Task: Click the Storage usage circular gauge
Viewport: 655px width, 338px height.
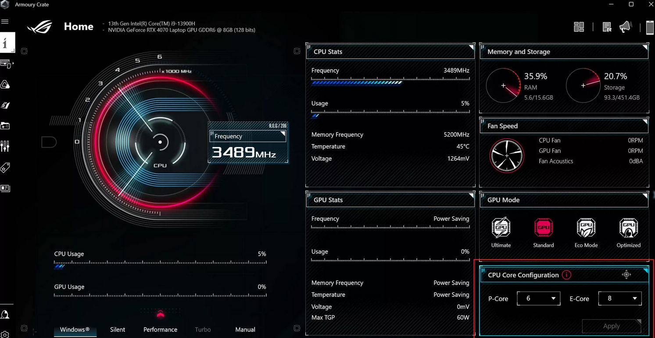Action: coord(583,86)
